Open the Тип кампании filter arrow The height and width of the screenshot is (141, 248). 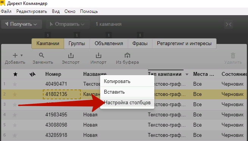point(187,74)
